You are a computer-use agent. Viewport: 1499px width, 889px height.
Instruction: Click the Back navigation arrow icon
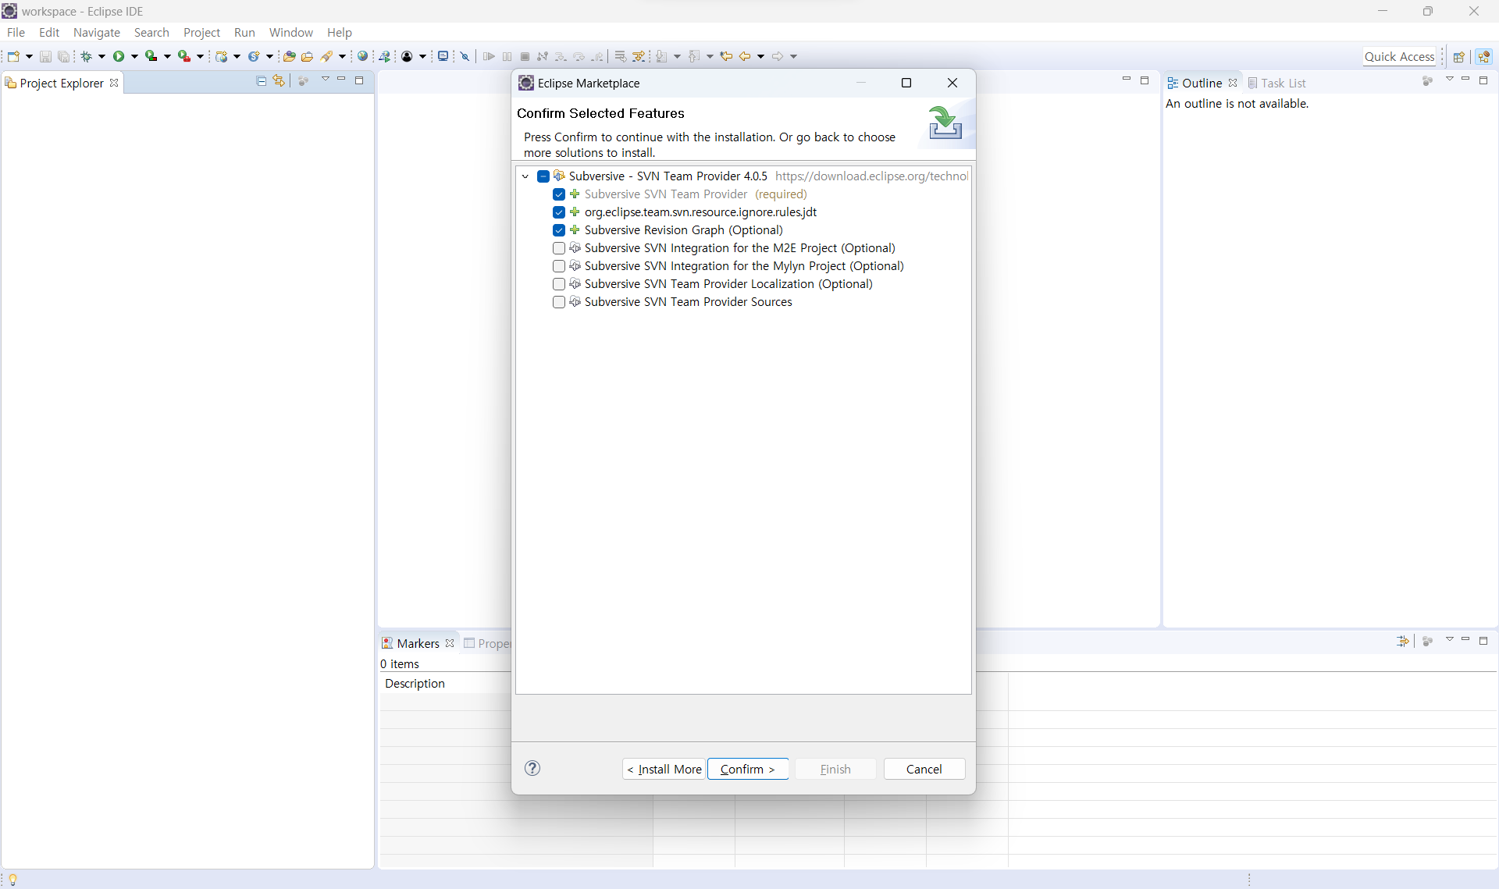[x=745, y=56]
